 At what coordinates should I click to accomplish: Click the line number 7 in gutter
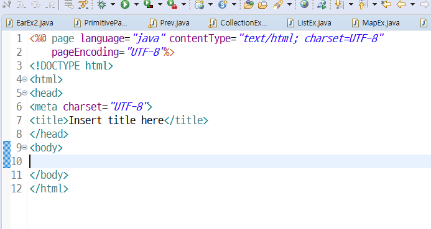coord(19,120)
